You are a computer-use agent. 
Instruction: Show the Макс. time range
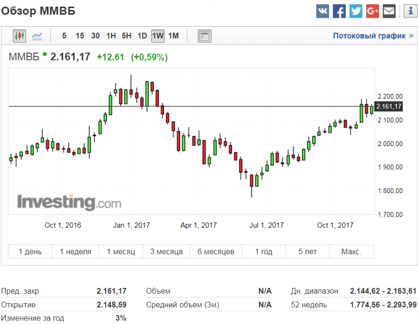tap(351, 251)
